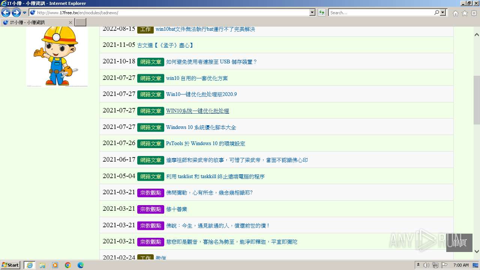Image resolution: width=480 pixels, height=270 pixels.
Task: Open 佛說：今生，遇見該遇的人 article
Action: point(218,226)
